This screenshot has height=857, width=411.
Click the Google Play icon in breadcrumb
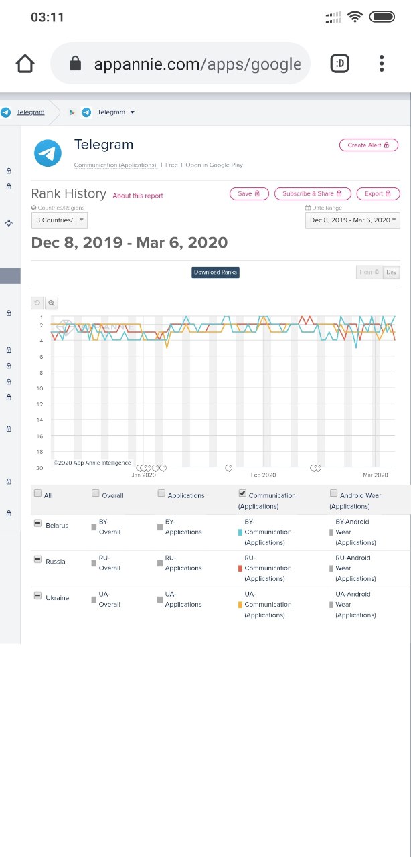[x=72, y=112]
